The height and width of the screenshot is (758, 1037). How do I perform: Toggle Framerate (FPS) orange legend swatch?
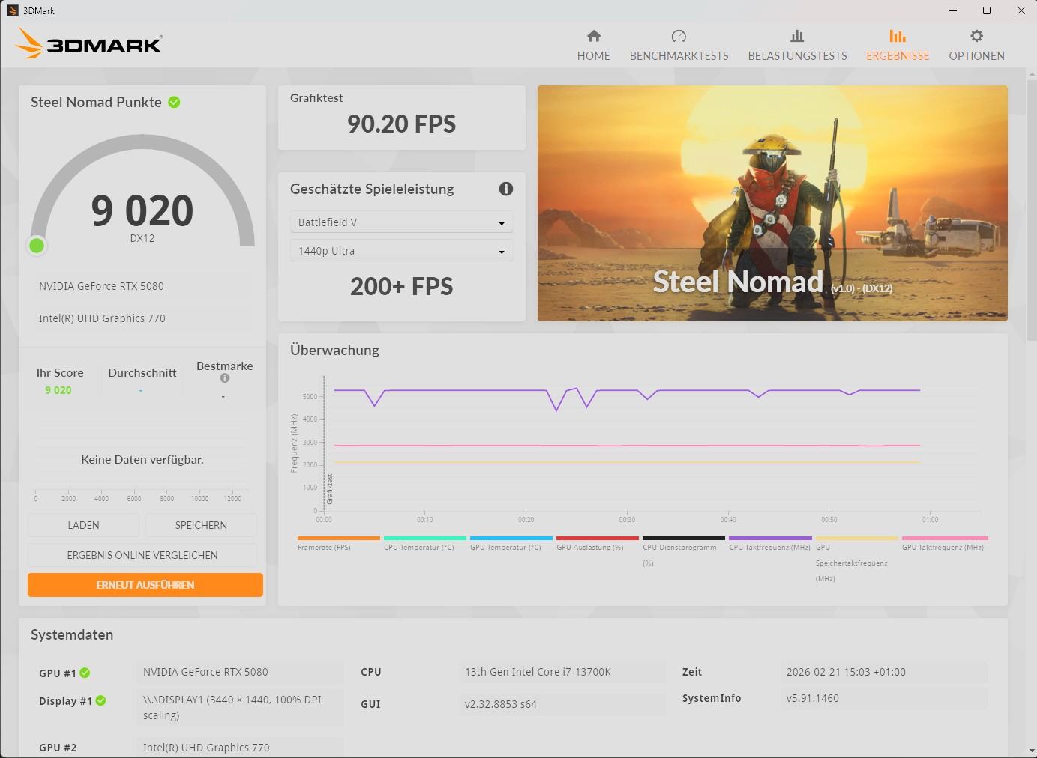(339, 538)
